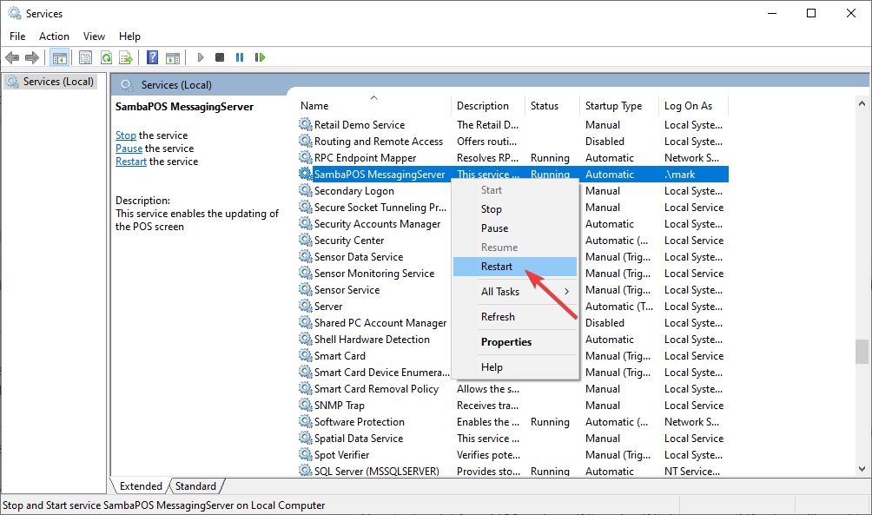
Task: Click the Disabled startup type for Routing and Remote Access
Action: click(x=604, y=142)
